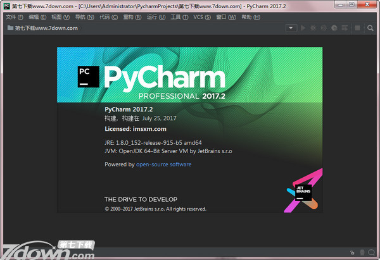This screenshot has height=260, width=380.
Task: Click the JetBrains logo in the about dialog
Action: 303,193
